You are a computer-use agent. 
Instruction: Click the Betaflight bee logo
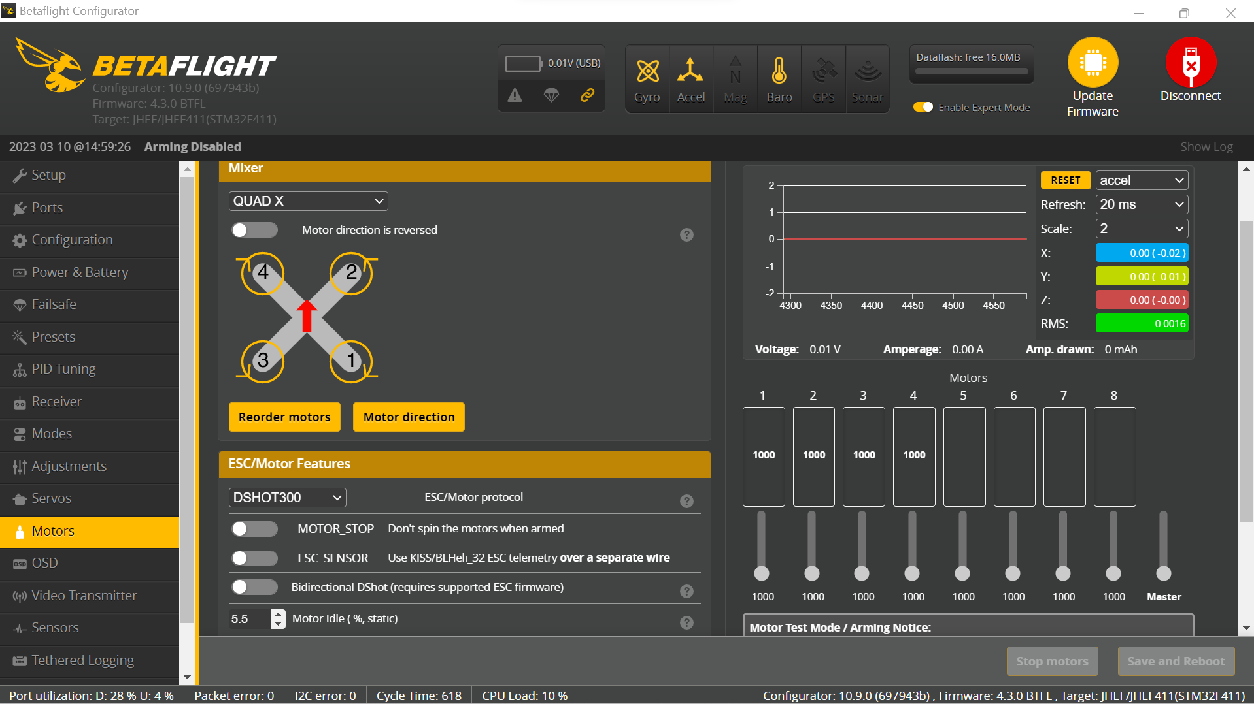(x=50, y=65)
